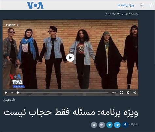
Task: Click the small play control in player bar
Action: (x=6, y=93)
